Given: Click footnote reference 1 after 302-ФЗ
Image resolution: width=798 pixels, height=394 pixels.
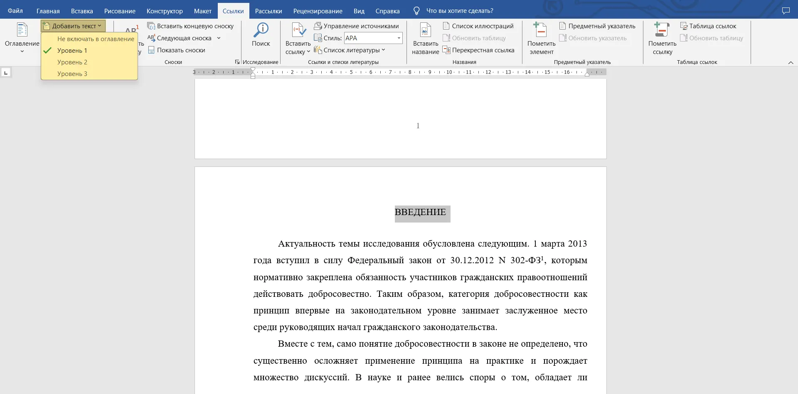Looking at the screenshot, I should [542, 258].
